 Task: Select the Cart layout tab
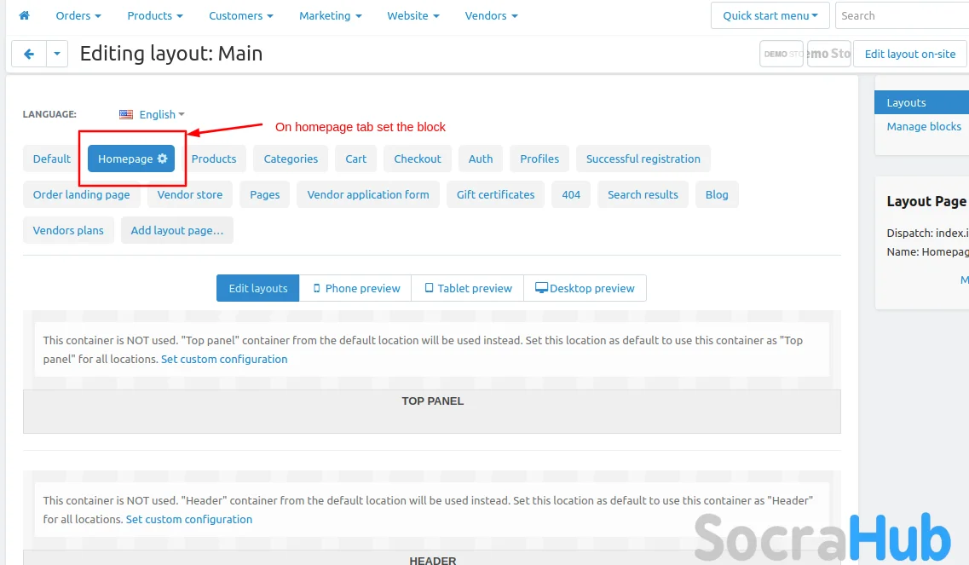pos(356,159)
